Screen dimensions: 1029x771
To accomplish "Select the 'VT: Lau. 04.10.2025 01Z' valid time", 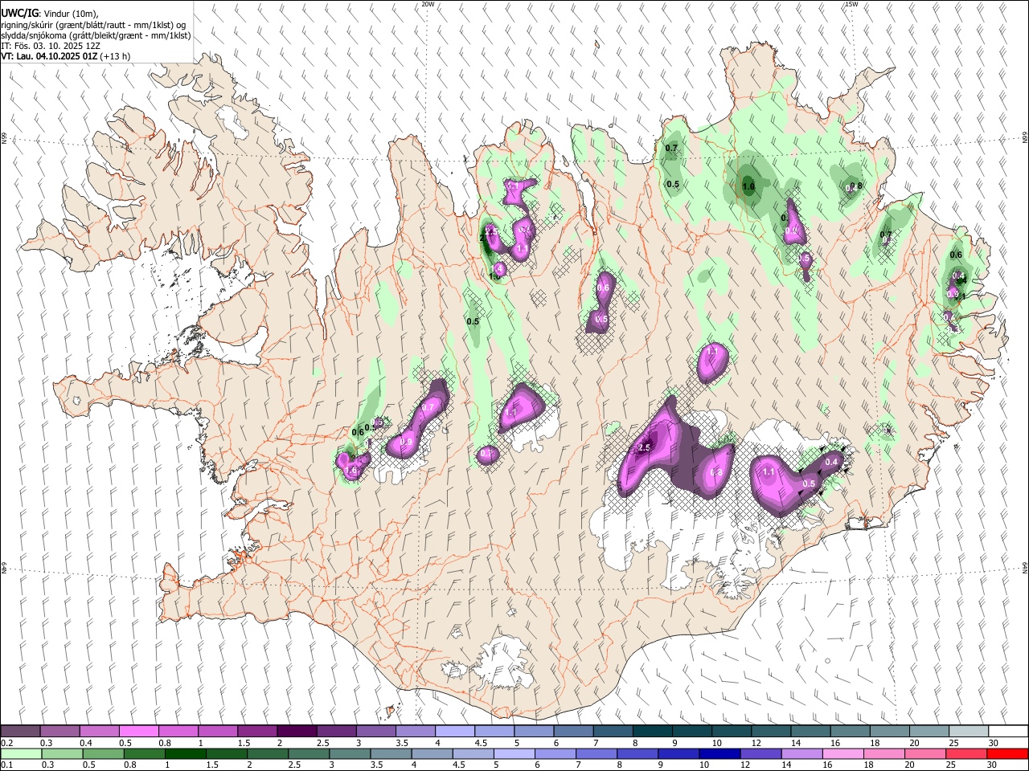I will [49, 57].
